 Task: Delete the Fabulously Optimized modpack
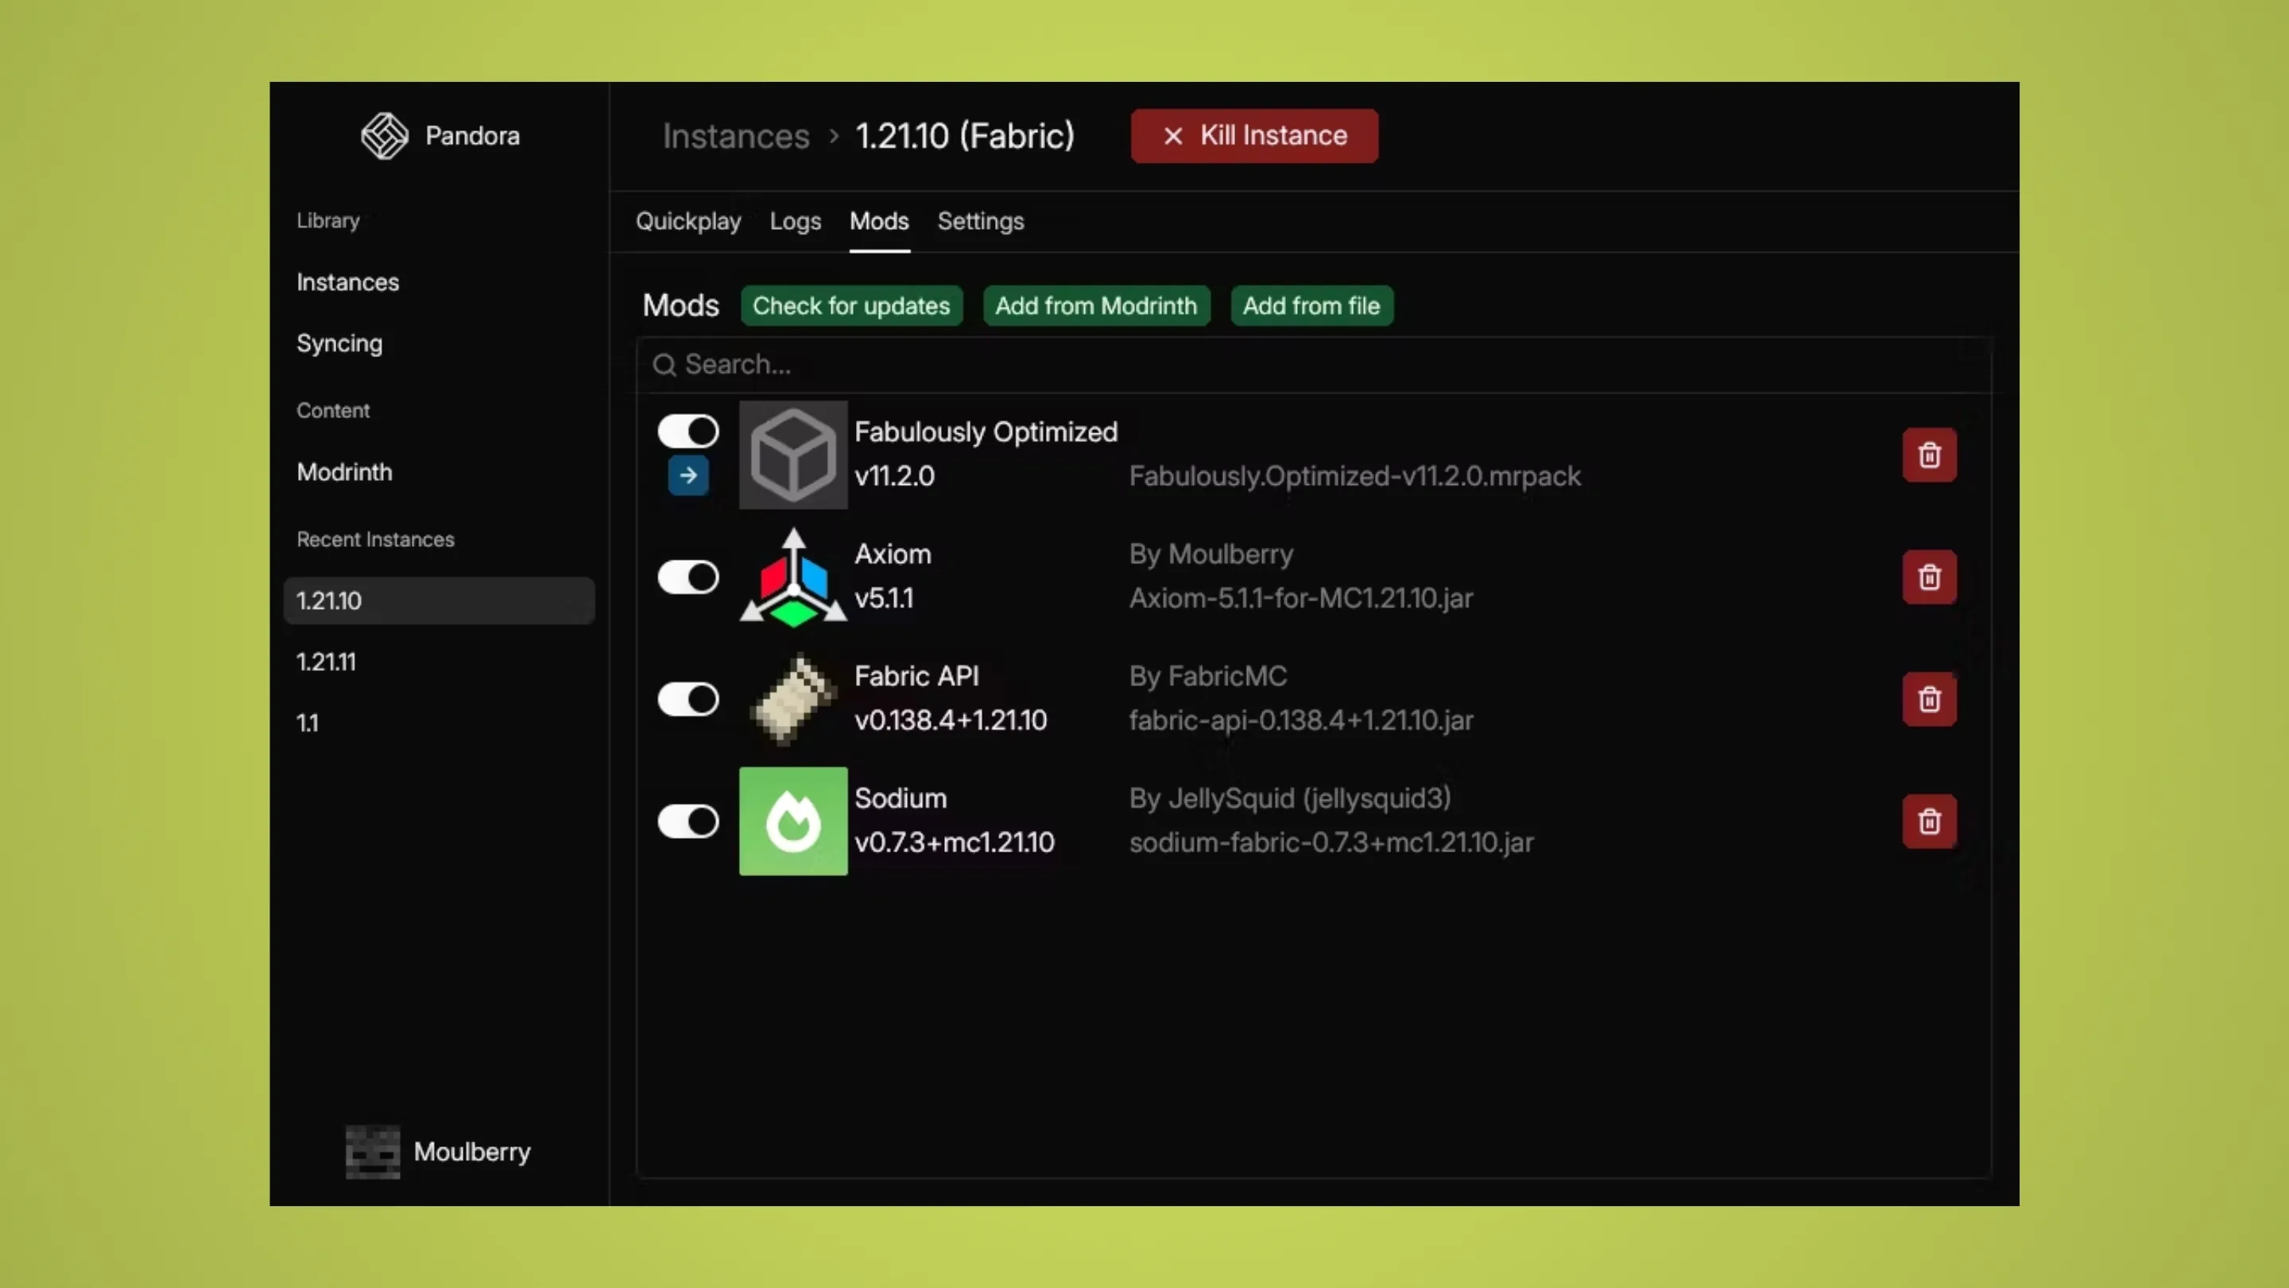click(x=1928, y=455)
